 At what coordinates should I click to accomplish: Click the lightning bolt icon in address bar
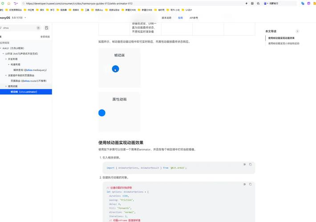pos(247,4)
